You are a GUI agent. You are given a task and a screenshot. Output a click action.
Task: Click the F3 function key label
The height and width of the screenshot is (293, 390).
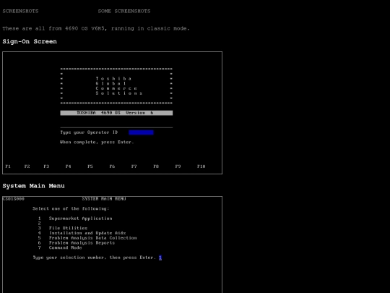pyautogui.click(x=46, y=166)
